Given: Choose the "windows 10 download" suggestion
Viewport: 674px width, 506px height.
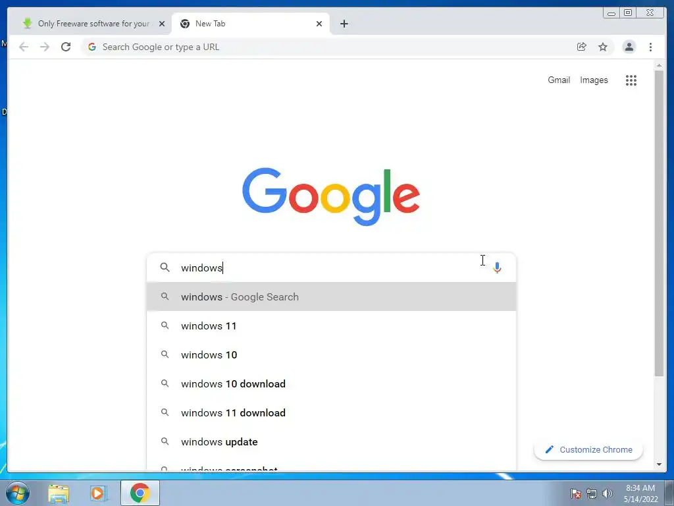Looking at the screenshot, I should coord(331,384).
